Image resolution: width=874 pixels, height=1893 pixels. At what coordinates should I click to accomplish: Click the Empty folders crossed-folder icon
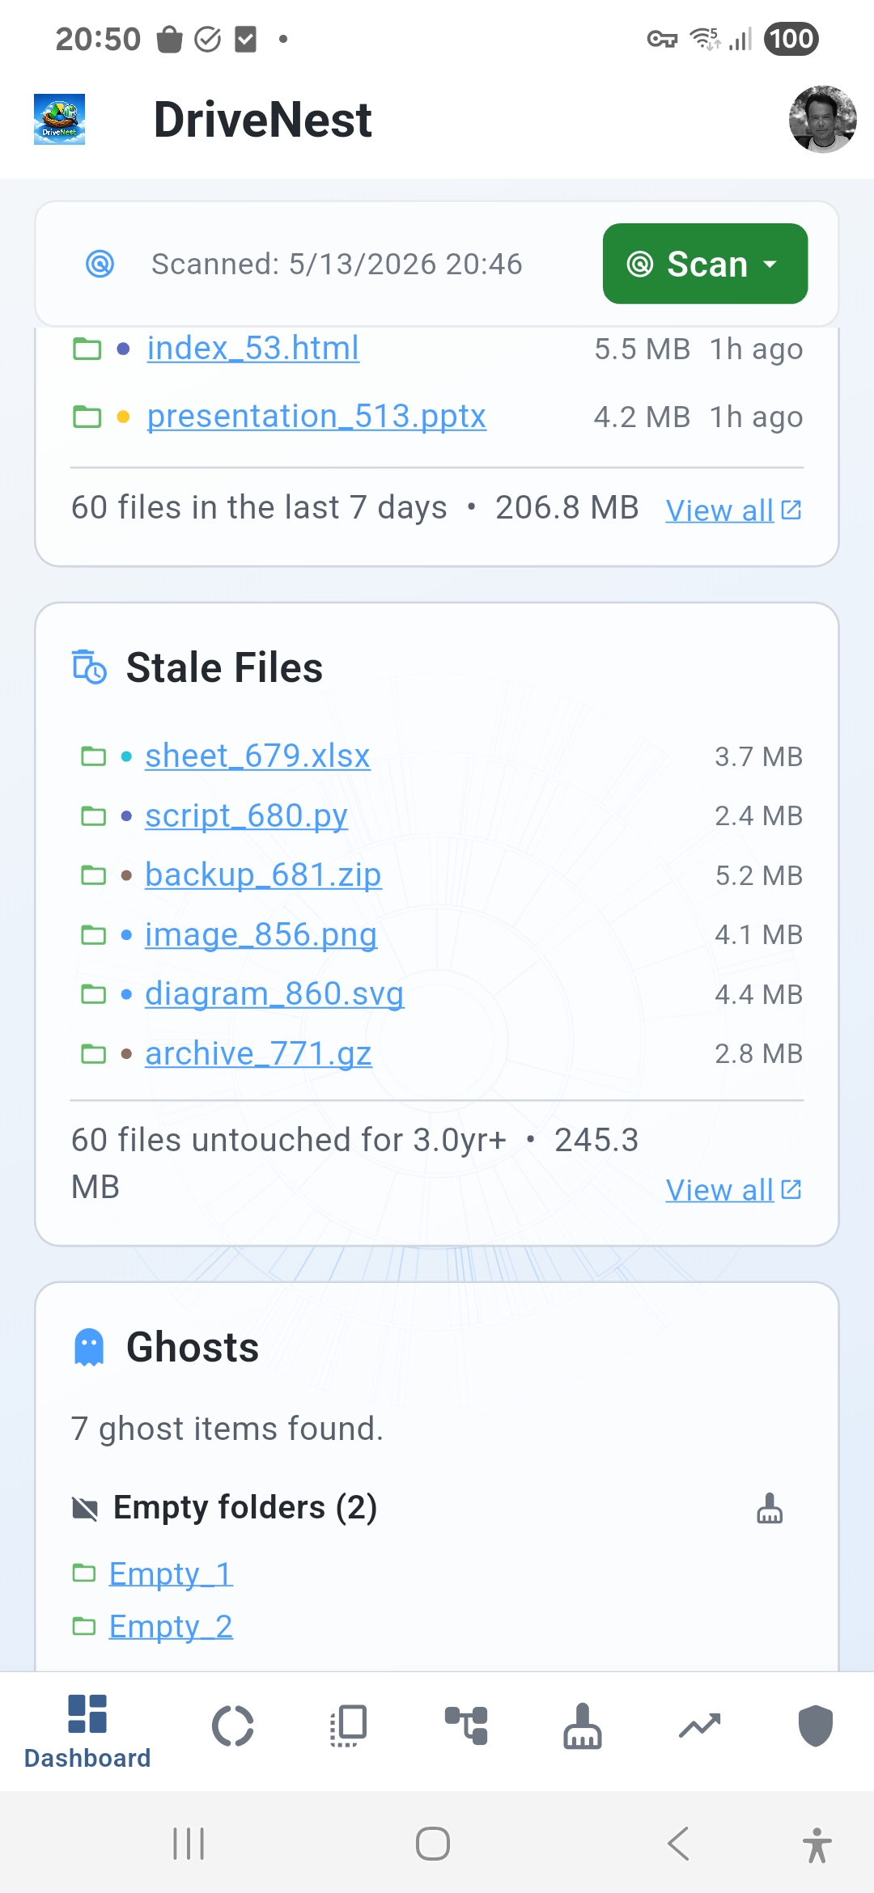coord(85,1508)
